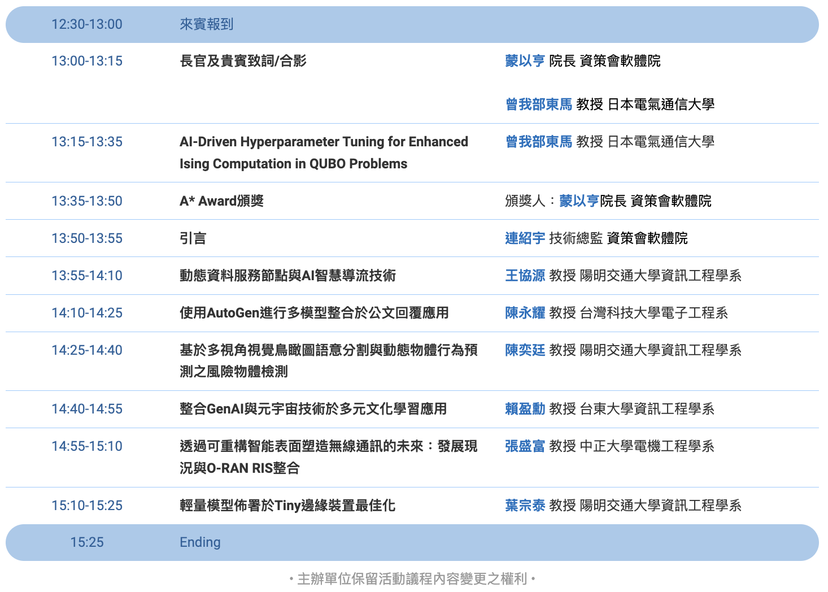This screenshot has height=592, width=828.
Task: Select the 輕量模型佈署於Tiny邊緣裝置最佳化 title
Action: [287, 506]
